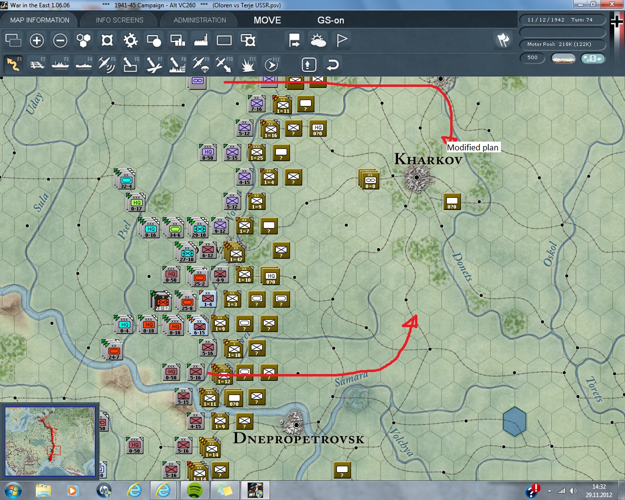Click the empty rectangle toolbar icon
Image resolution: width=625 pixels, height=500 pixels.
(x=224, y=41)
